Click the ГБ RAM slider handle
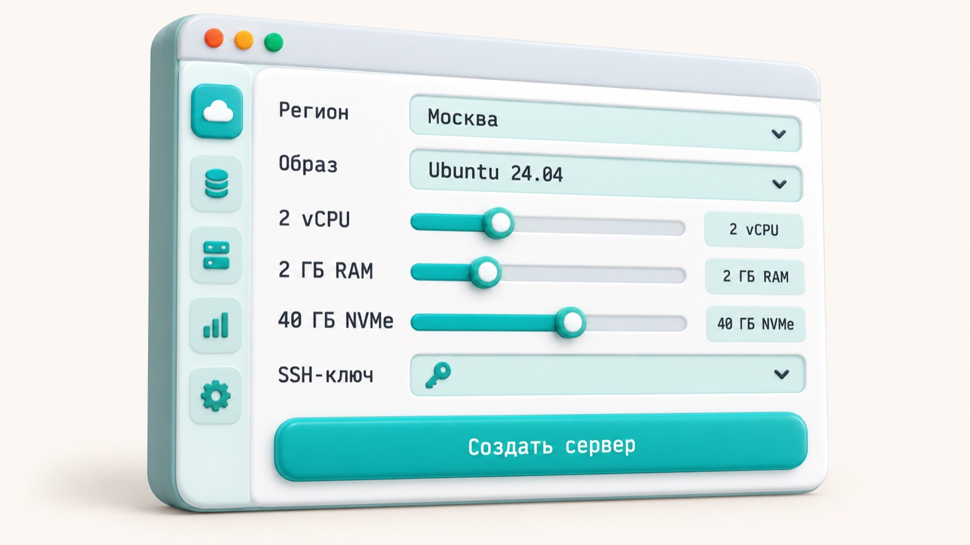The height and width of the screenshot is (545, 970). point(486,273)
